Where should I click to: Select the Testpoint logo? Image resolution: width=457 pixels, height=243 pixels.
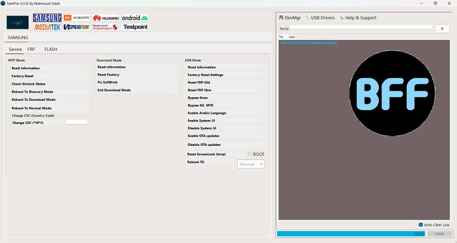(x=135, y=27)
